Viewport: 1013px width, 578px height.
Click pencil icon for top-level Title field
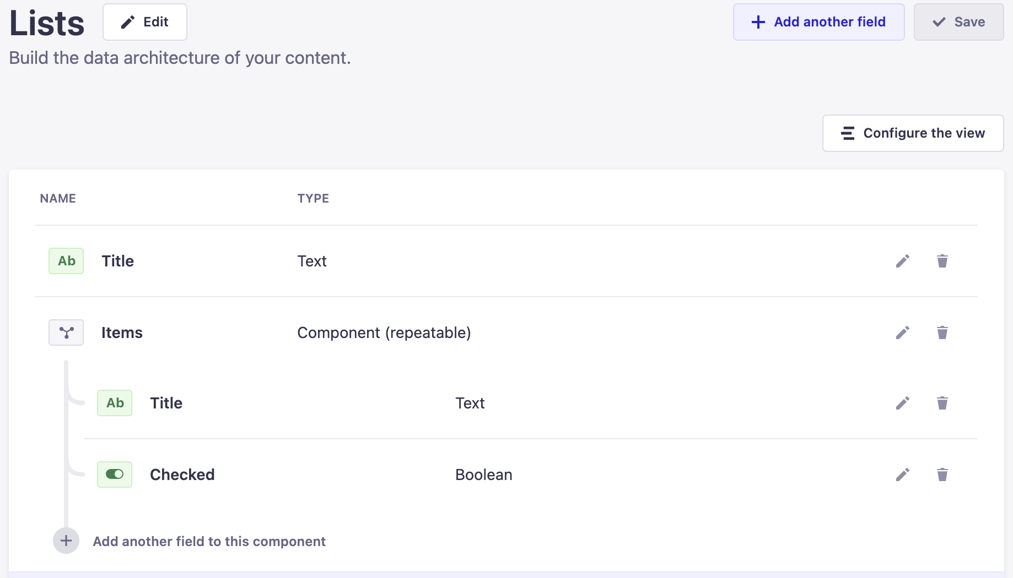[x=902, y=261]
